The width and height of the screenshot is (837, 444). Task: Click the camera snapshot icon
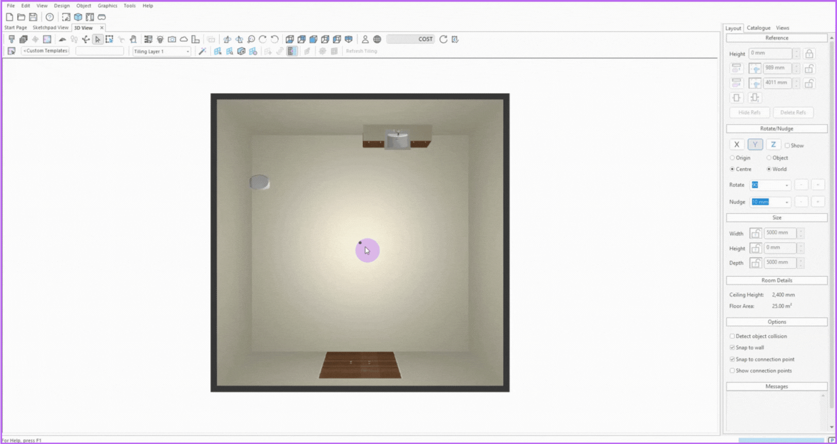pos(172,39)
